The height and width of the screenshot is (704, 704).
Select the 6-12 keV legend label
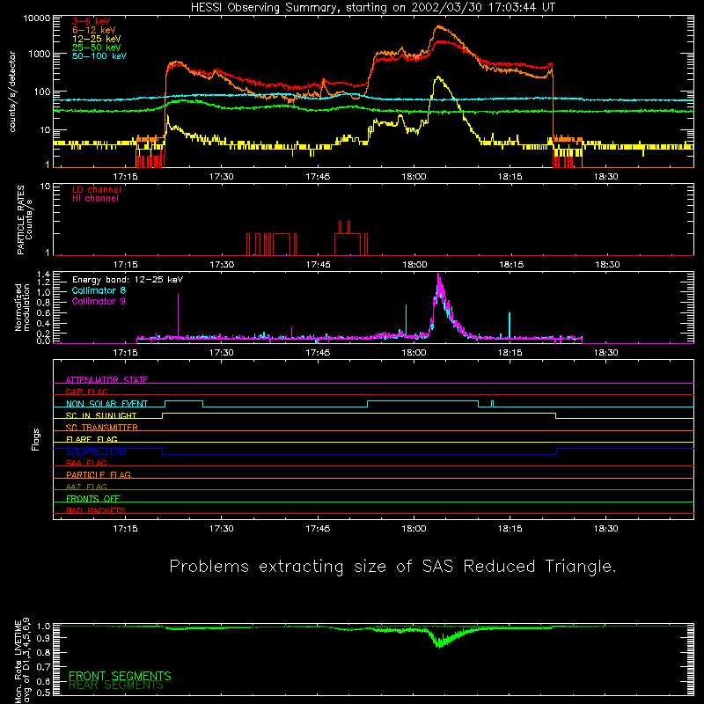point(94,30)
